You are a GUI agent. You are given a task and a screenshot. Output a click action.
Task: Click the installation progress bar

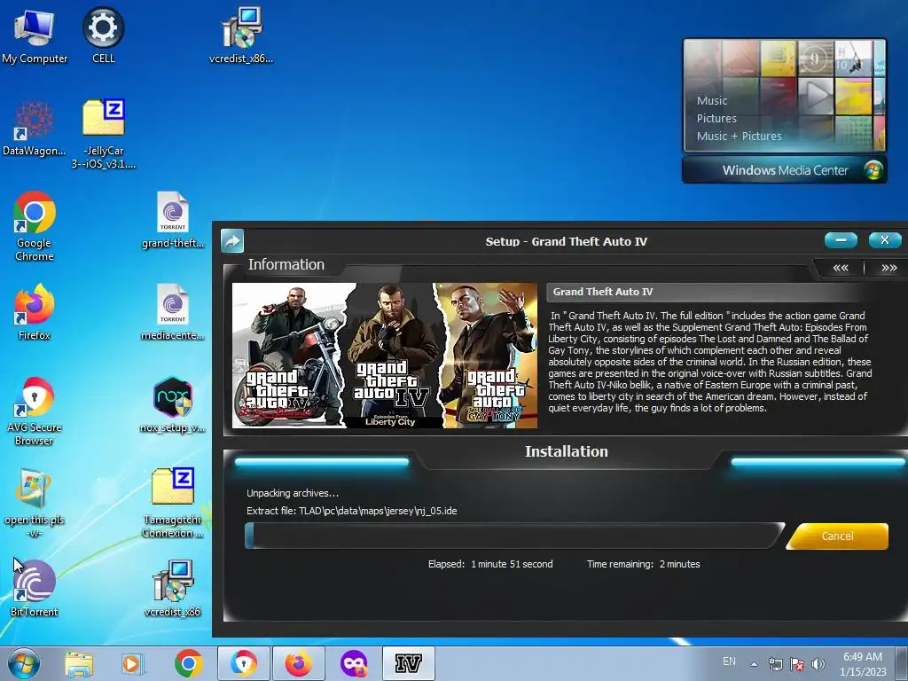514,536
